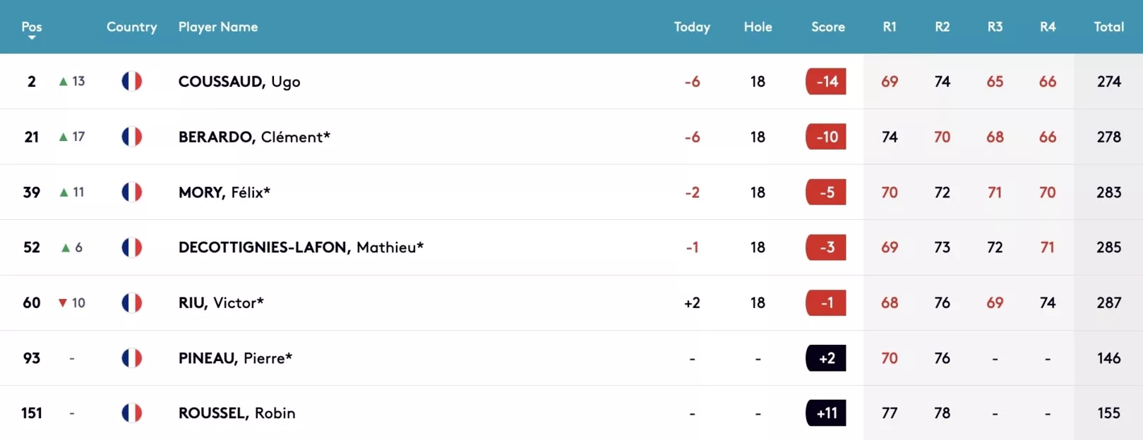This screenshot has height=440, width=1143.
Task: Sort by the Player Name column header
Action: [x=218, y=27]
